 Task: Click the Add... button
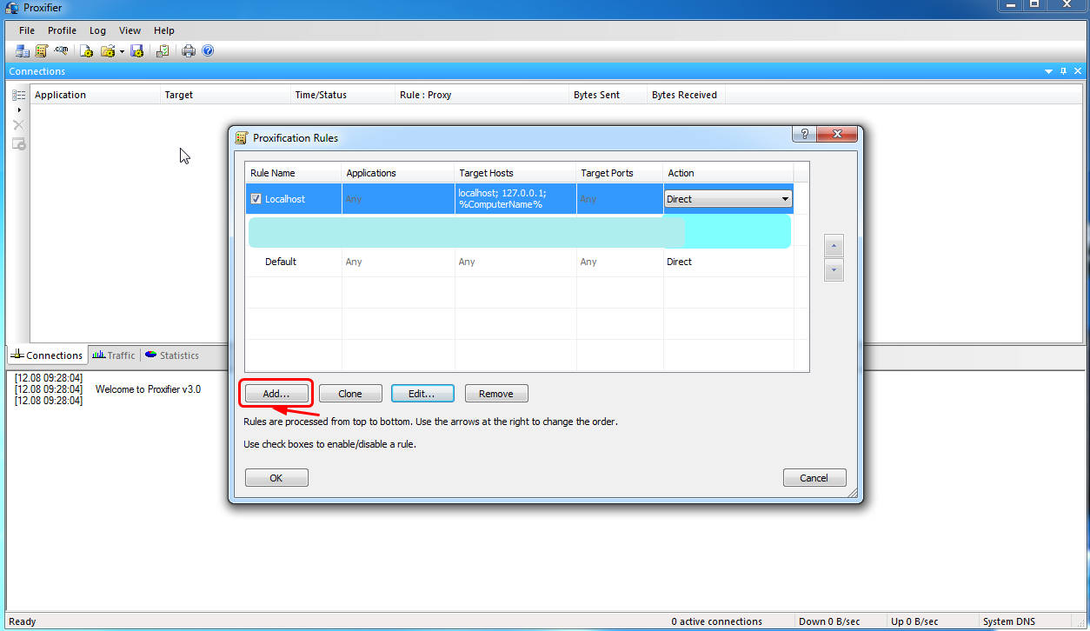pos(276,394)
